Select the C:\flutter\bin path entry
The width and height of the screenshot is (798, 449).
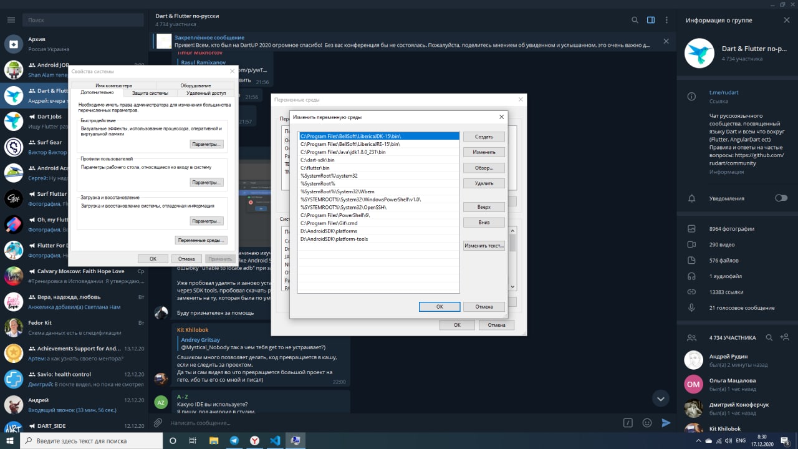(378, 168)
